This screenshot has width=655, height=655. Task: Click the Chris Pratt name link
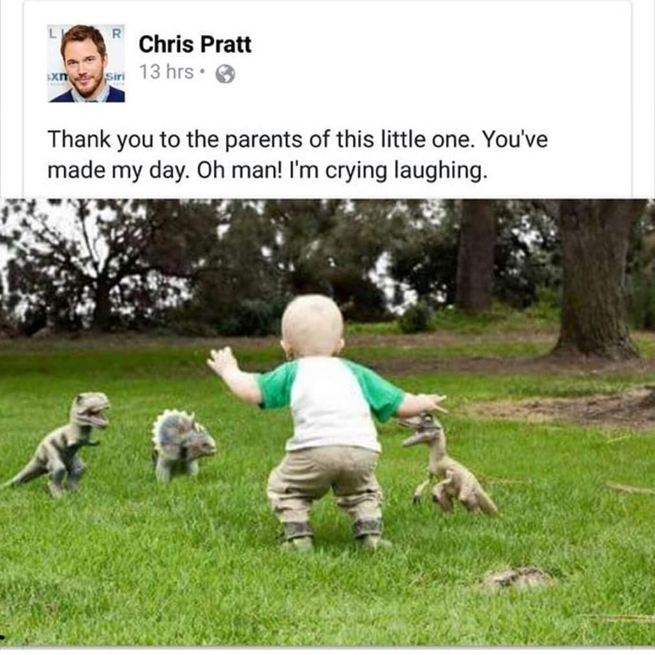coord(195,44)
